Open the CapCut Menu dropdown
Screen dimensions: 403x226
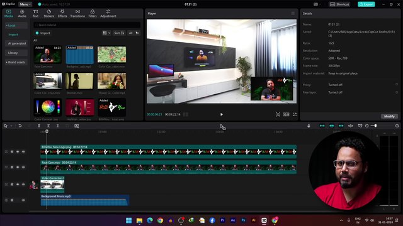tap(25, 4)
